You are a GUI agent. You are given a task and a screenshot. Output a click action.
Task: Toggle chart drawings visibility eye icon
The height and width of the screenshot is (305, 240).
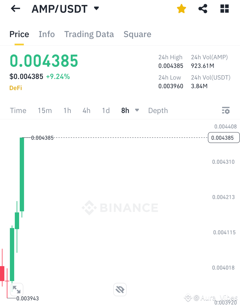[120, 289]
